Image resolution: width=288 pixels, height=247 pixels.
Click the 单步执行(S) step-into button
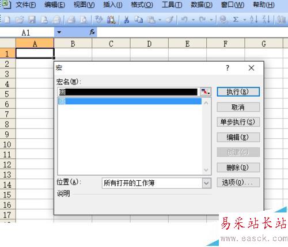tap(238, 122)
